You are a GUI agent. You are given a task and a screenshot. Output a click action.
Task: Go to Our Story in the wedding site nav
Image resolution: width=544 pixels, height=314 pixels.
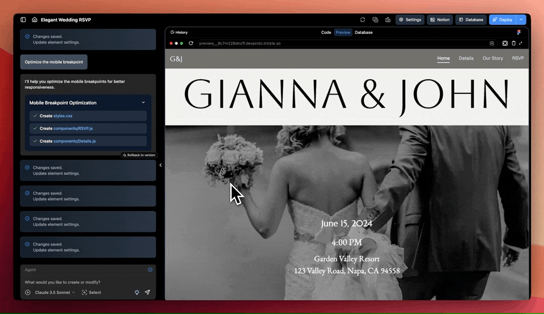click(x=492, y=58)
